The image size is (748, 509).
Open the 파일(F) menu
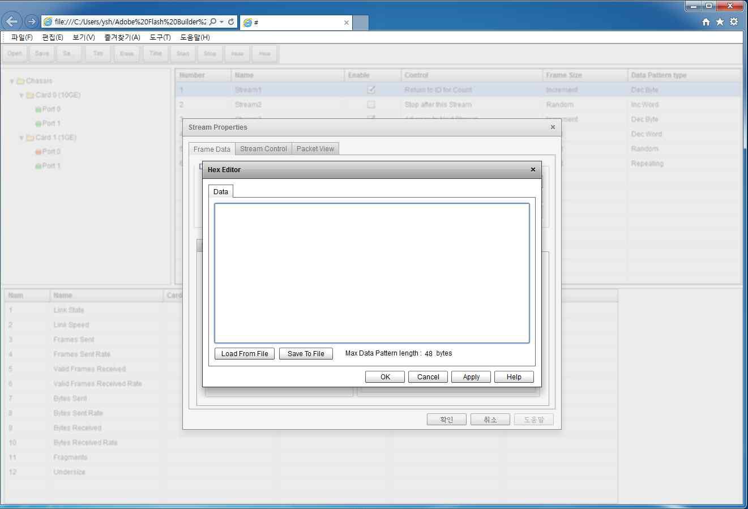[x=22, y=37]
